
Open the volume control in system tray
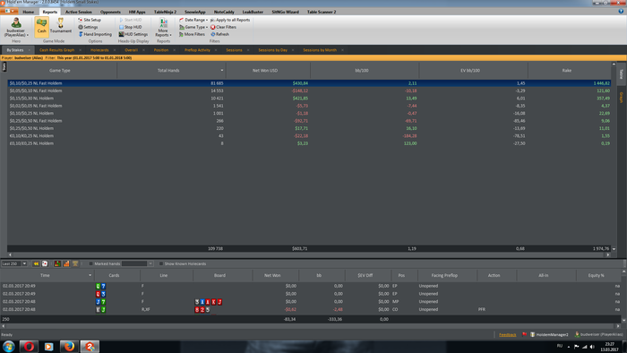pyautogui.click(x=592, y=347)
